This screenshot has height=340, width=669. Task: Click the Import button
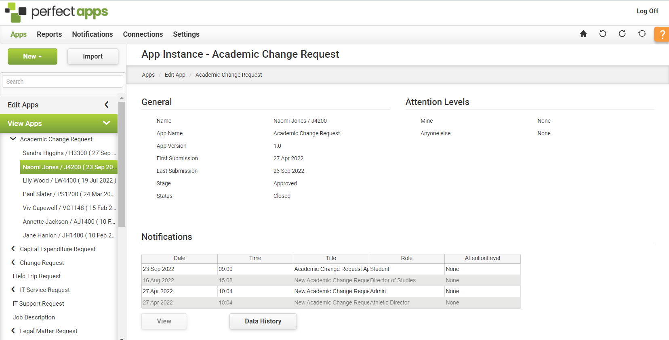[93, 57]
